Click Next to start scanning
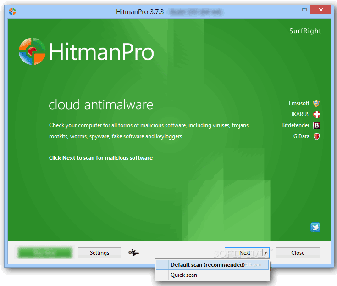 pos(244,253)
